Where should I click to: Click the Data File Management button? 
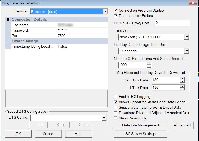[x=141, y=125]
